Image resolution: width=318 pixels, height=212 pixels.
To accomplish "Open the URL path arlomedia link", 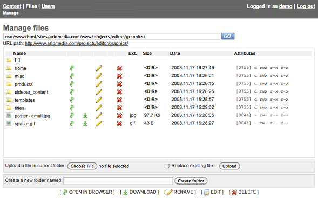I will coord(77,43).
